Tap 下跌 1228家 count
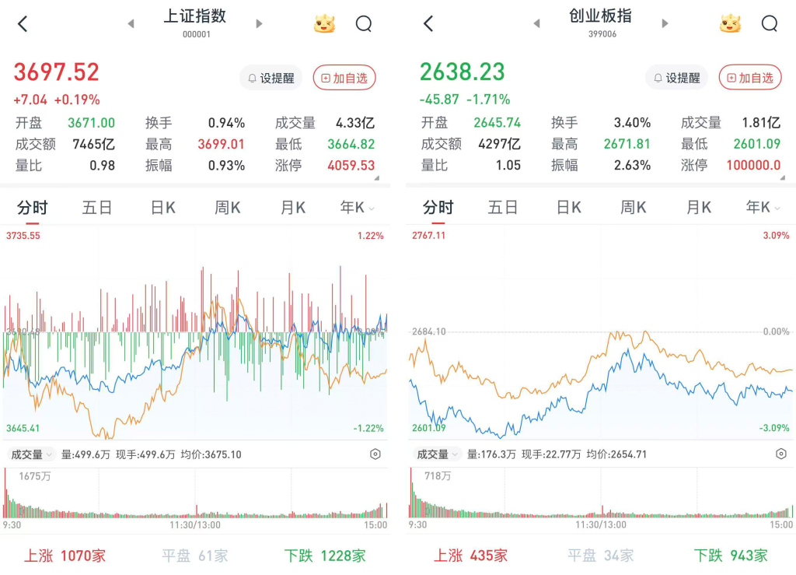This screenshot has width=796, height=575. click(x=325, y=556)
